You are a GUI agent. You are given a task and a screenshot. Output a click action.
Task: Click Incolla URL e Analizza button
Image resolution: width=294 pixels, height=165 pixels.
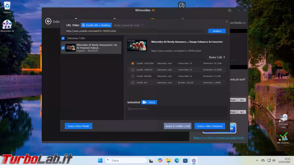coord(96,25)
